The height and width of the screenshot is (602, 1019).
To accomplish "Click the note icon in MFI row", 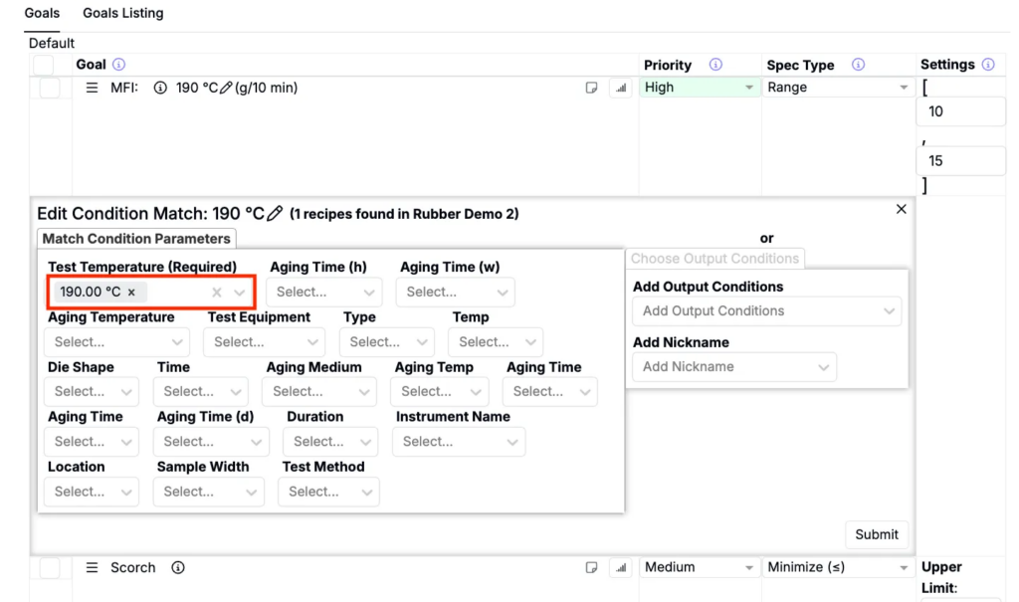I will (x=591, y=88).
